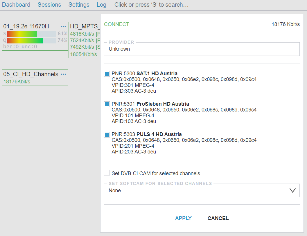The height and width of the screenshot is (236, 307).
Task: Open the Sessions page
Action: tap(49, 5)
